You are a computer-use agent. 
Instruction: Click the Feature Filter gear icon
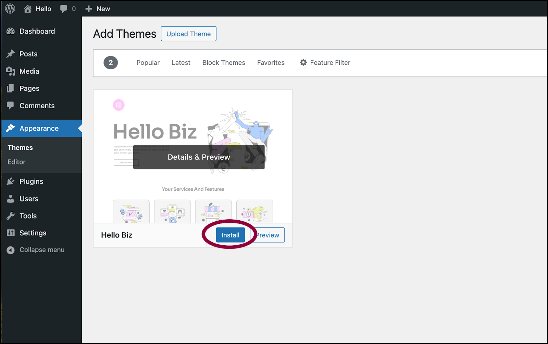tap(303, 62)
